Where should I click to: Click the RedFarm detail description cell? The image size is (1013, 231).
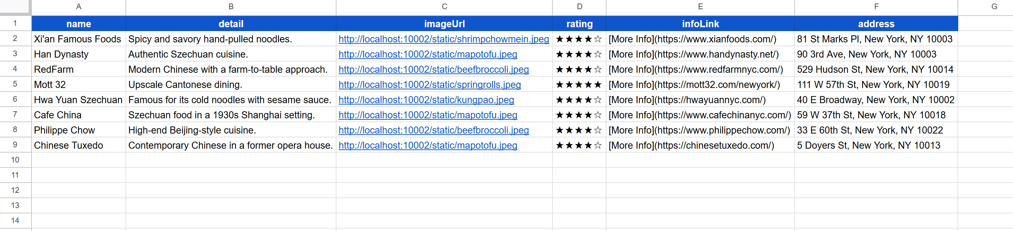[230, 70]
